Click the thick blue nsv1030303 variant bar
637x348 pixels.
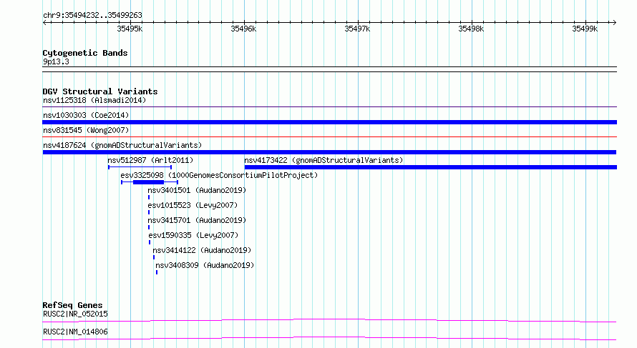pyautogui.click(x=329, y=122)
